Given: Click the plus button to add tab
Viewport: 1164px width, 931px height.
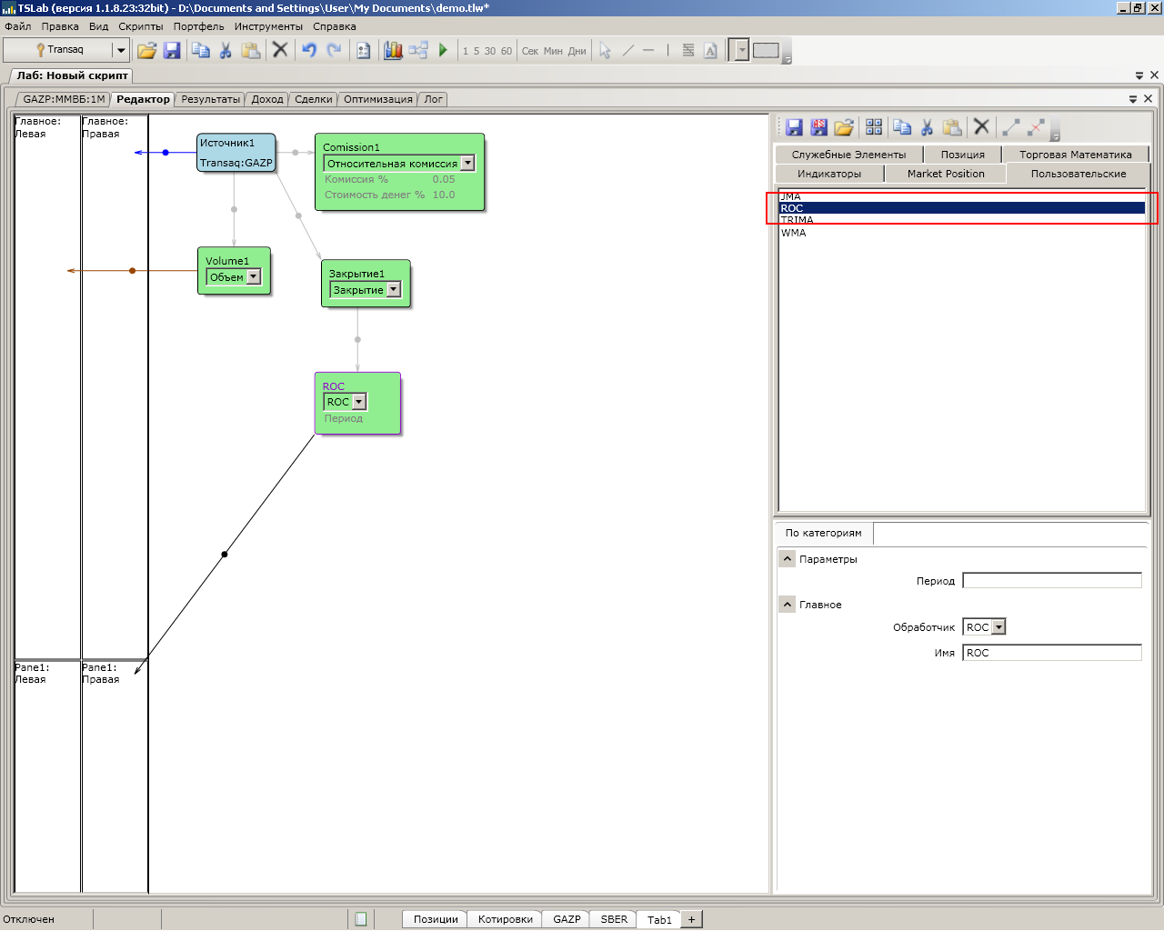Looking at the screenshot, I should point(691,919).
